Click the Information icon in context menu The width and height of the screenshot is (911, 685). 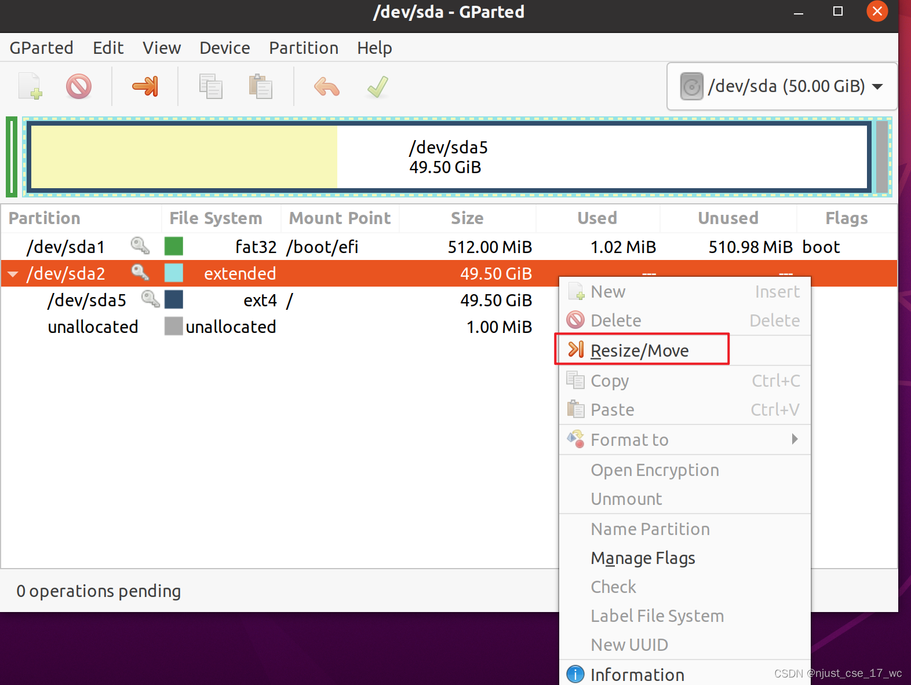[575, 674]
